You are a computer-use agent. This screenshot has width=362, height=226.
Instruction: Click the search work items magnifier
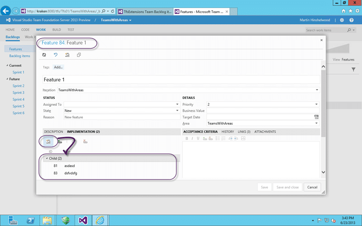(x=349, y=30)
